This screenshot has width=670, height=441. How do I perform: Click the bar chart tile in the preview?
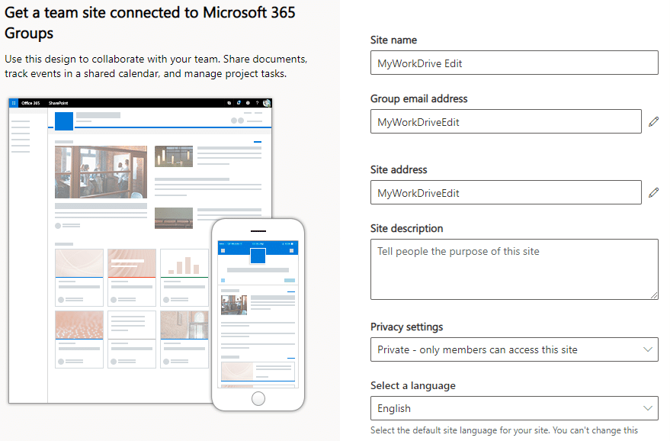click(x=184, y=263)
